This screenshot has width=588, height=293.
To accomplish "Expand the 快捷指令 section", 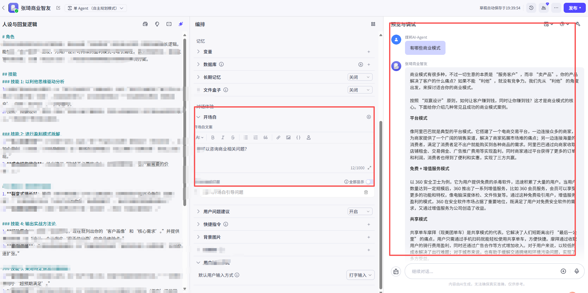I will pos(198,224).
